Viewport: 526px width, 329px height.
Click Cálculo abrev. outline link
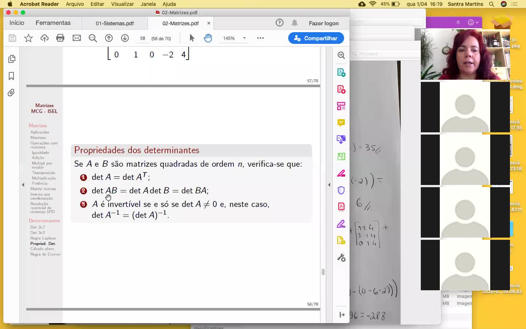point(42,249)
